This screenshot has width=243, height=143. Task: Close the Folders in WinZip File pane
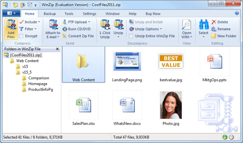[57, 49]
